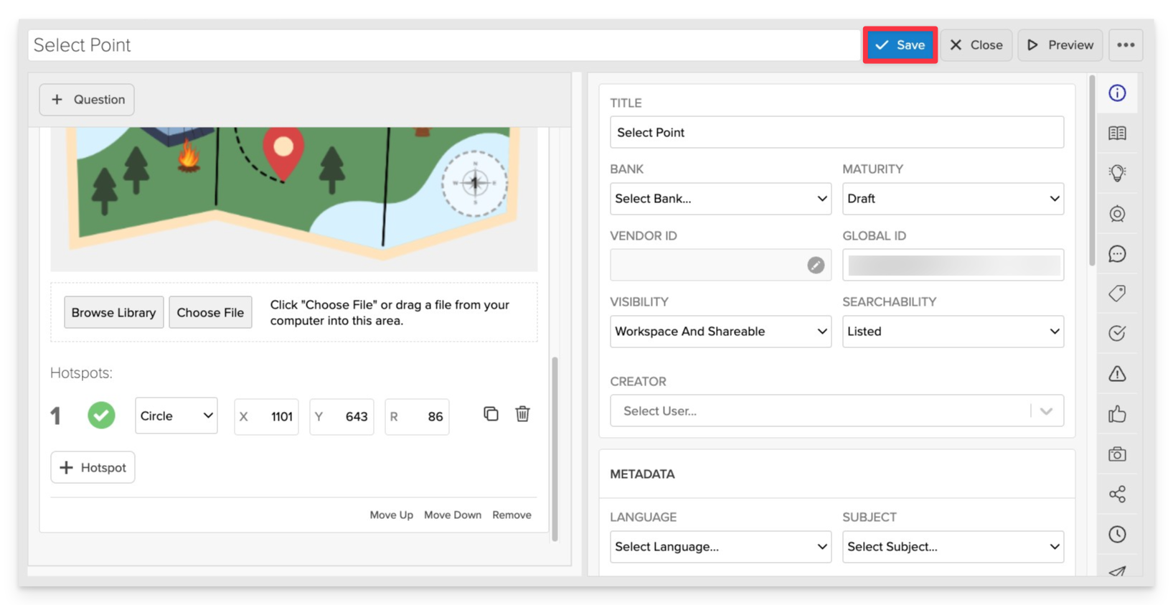
Task: Open the Circle shape dropdown
Action: pyautogui.click(x=176, y=416)
